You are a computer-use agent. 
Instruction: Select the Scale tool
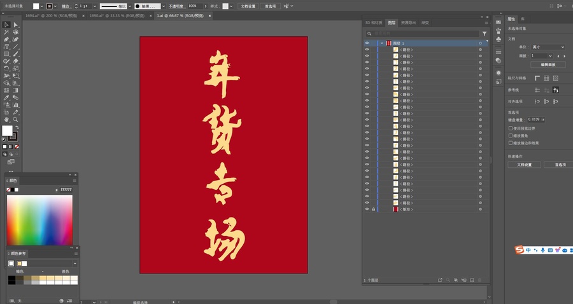click(16, 69)
